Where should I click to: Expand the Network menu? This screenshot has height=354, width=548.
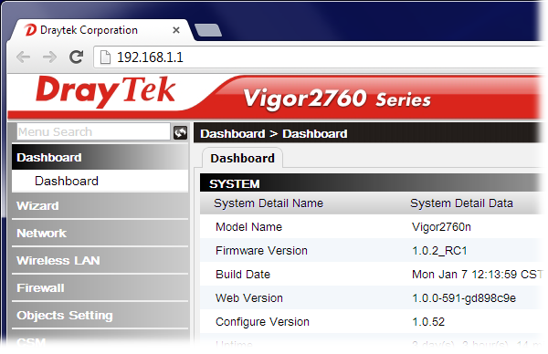100,233
